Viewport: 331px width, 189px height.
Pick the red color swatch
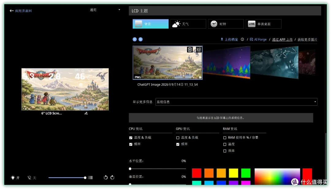point(196,173)
